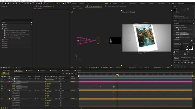Expand the Solids folder in Project
The height and width of the screenshot is (109, 195).
point(1,25)
